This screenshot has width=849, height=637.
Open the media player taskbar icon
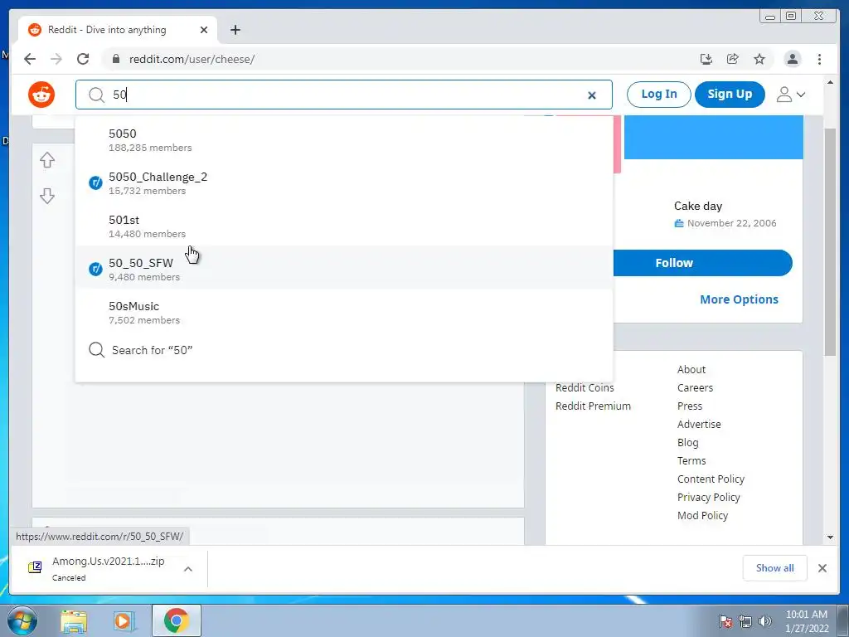(x=124, y=621)
